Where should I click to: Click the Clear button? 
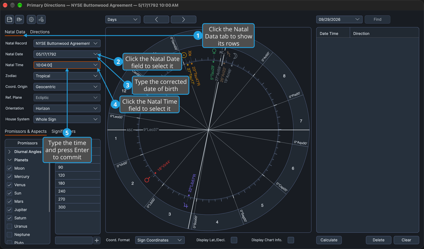coord(406,240)
